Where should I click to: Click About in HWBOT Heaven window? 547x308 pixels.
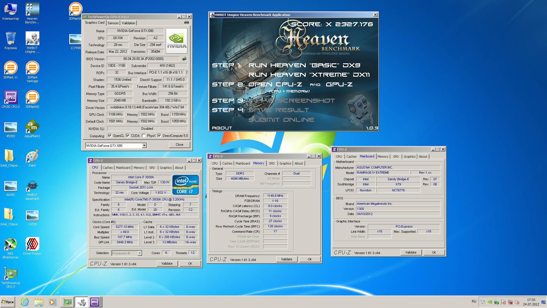coord(222,128)
